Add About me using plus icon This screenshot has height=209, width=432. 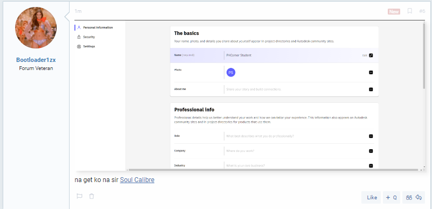[371, 89]
